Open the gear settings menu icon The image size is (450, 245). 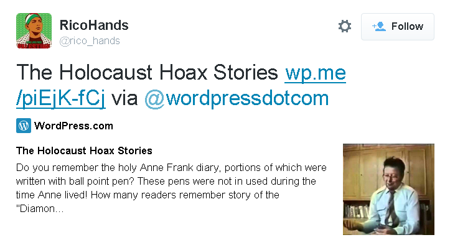click(x=345, y=26)
